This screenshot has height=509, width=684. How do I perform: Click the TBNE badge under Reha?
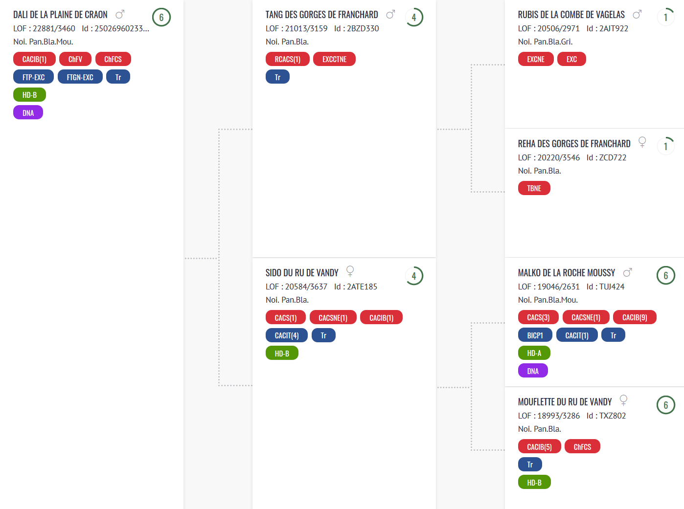[534, 188]
